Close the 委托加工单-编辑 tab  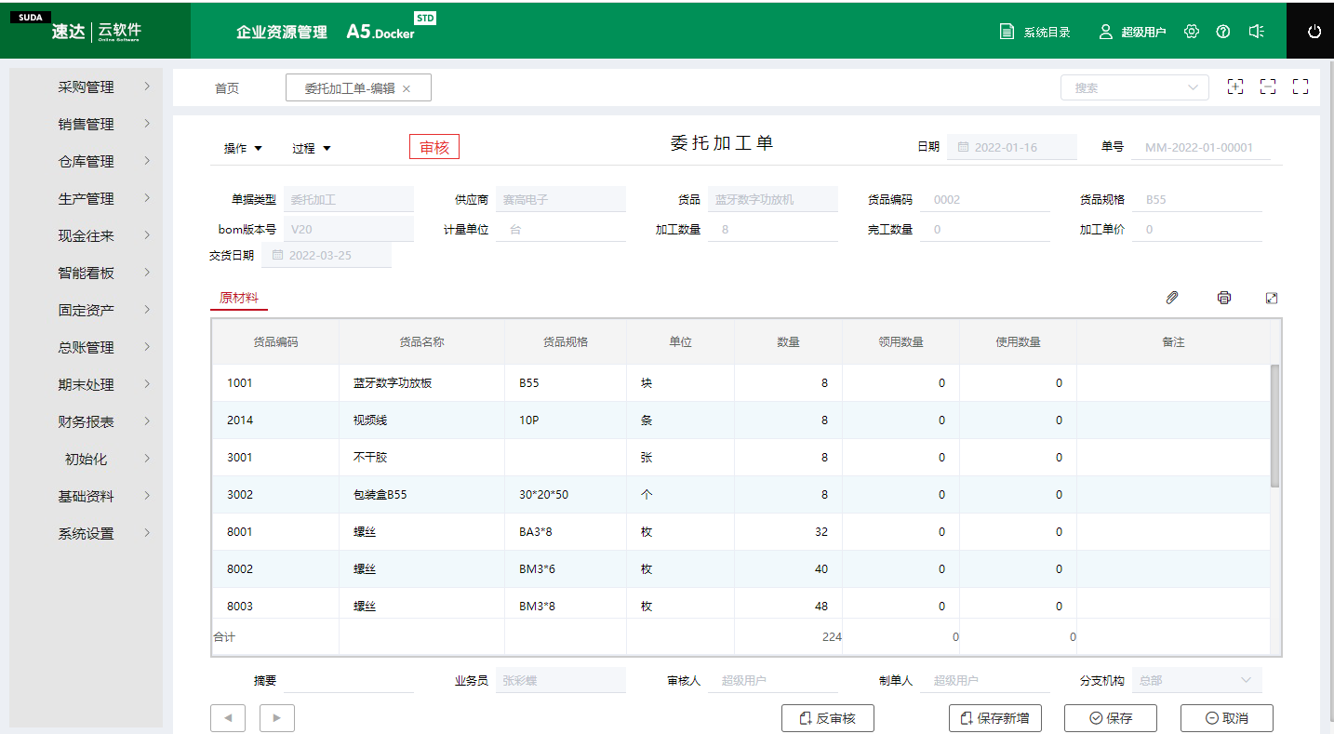[407, 88]
